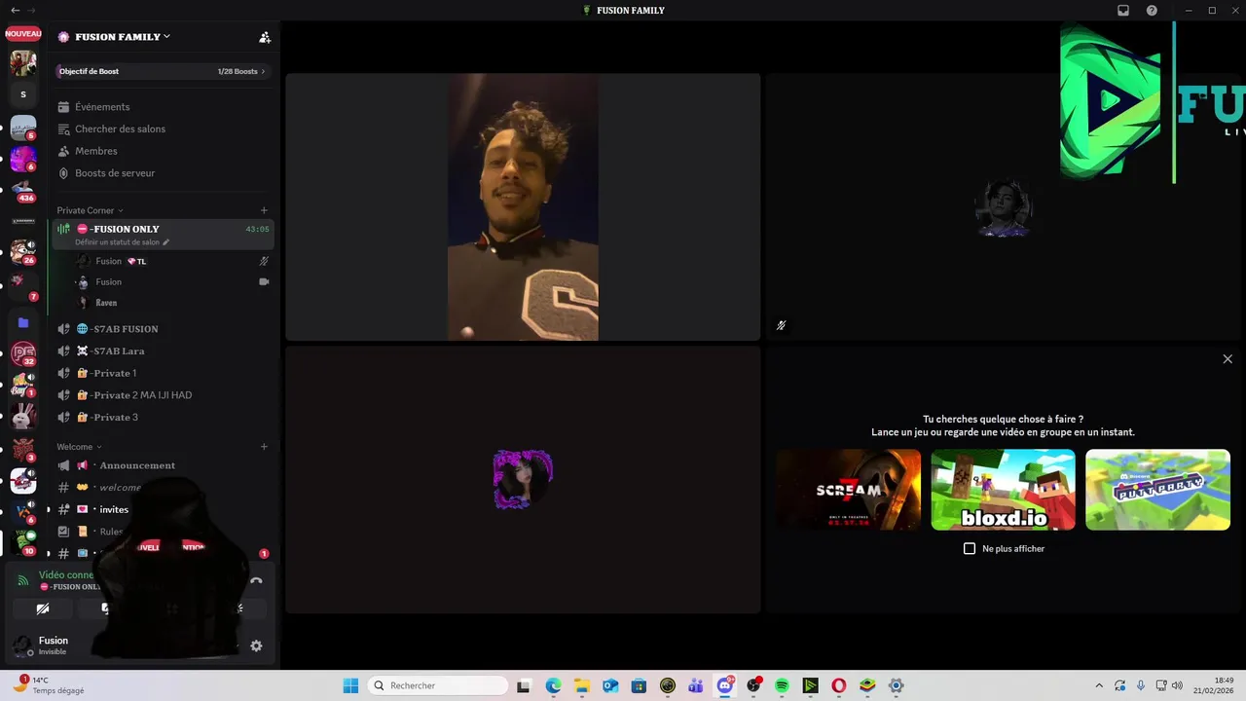Collapse the Private Corner category
Image resolution: width=1246 pixels, height=701 pixels.
pyautogui.click(x=90, y=210)
